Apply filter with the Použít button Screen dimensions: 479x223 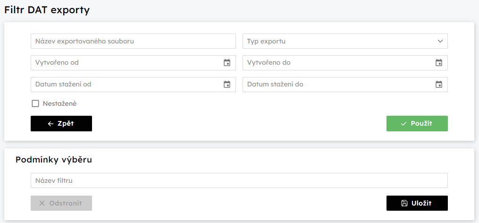pyautogui.click(x=417, y=124)
